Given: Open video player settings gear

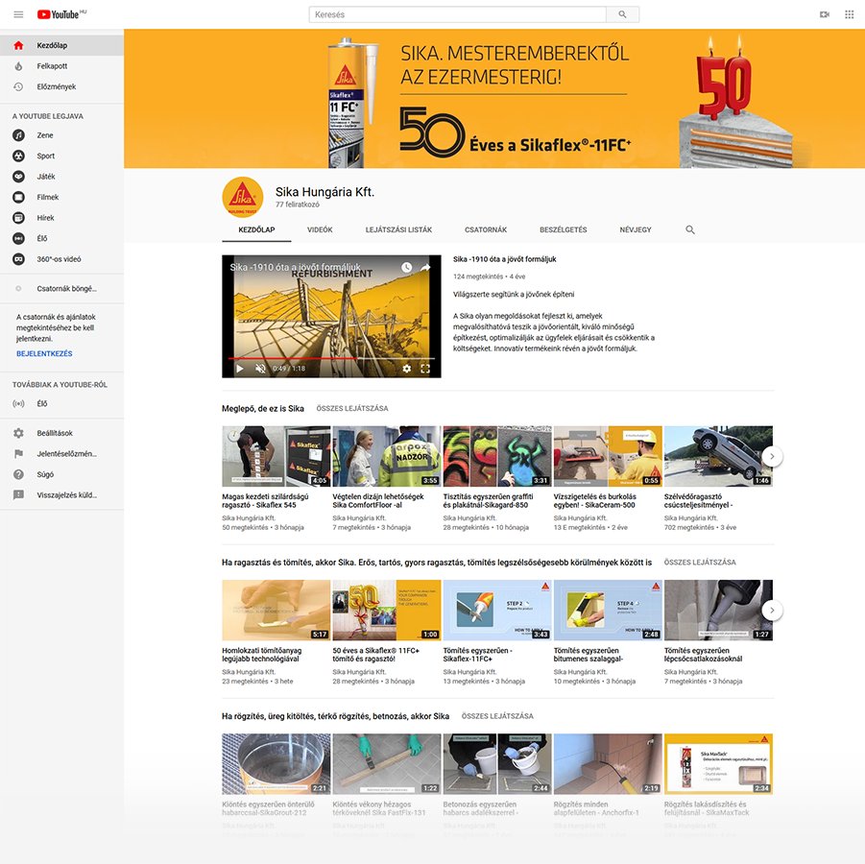Looking at the screenshot, I should 406,369.
